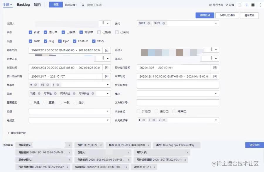Remove 迭代3 tag from 迭代 field
264x172 pixels.
click(x=149, y=23)
